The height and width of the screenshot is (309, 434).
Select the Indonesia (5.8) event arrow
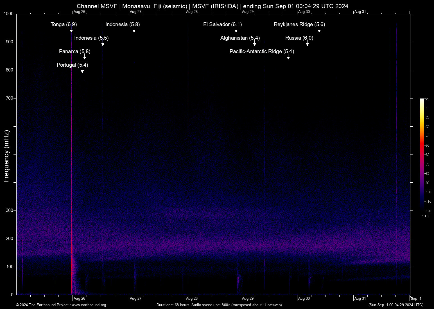pos(134,31)
